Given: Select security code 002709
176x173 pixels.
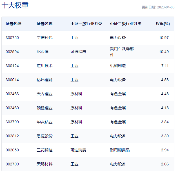Looking at the screenshot, I should [x=12, y=164].
